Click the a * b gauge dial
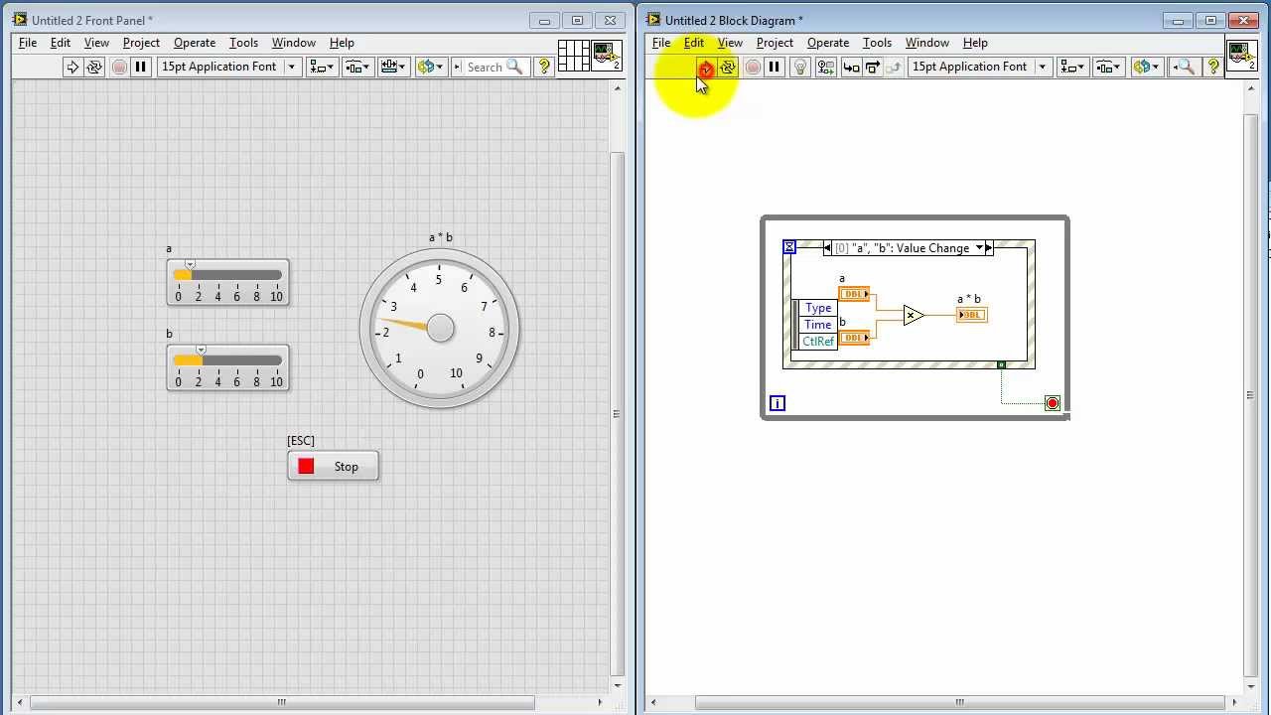Viewport: 1271px width, 715px height. pos(440,329)
